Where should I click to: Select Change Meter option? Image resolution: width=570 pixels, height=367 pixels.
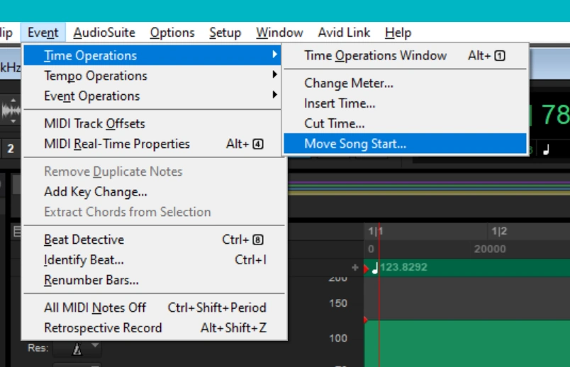(349, 83)
